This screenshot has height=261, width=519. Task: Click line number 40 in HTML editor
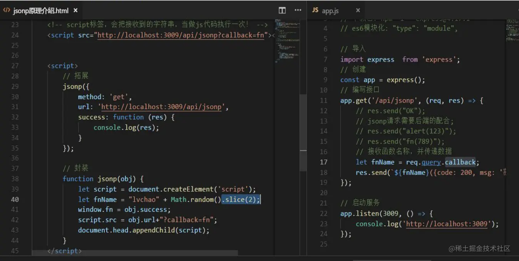15,199
